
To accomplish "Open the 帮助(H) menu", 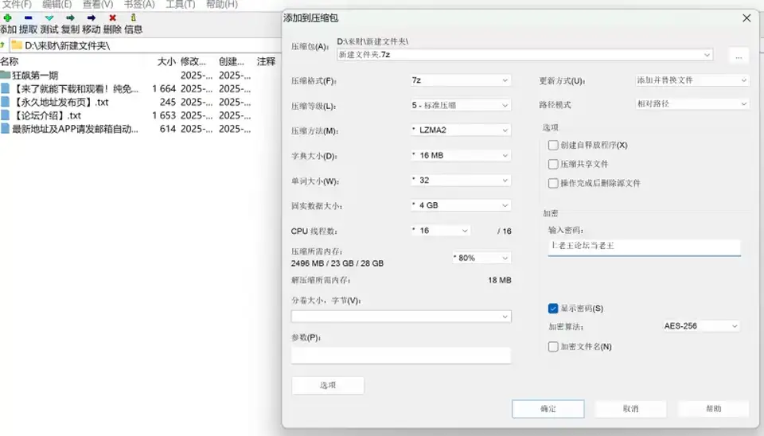I will pyautogui.click(x=222, y=5).
